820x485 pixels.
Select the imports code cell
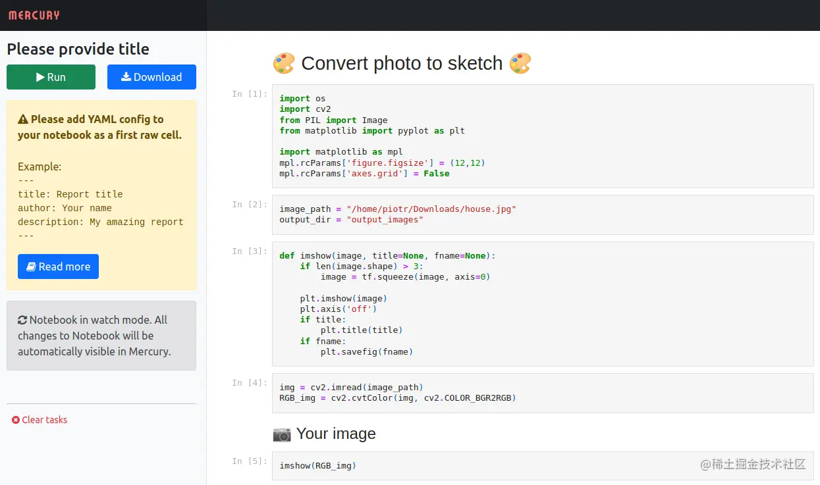[x=543, y=136]
